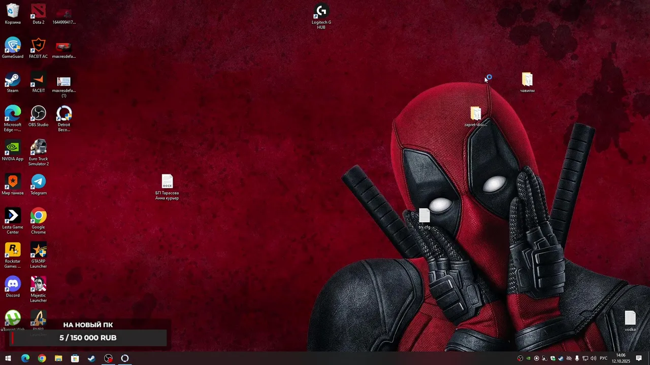Select the vodka file on desktop

pos(630,321)
